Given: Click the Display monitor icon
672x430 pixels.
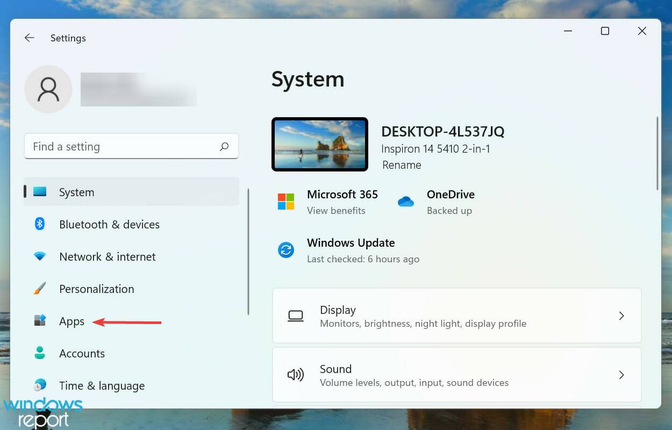Looking at the screenshot, I should pyautogui.click(x=296, y=316).
